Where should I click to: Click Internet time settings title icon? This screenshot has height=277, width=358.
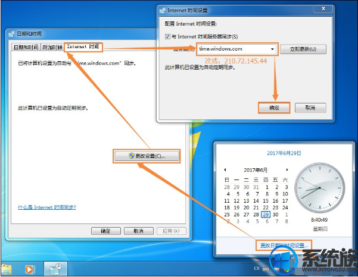(163, 11)
